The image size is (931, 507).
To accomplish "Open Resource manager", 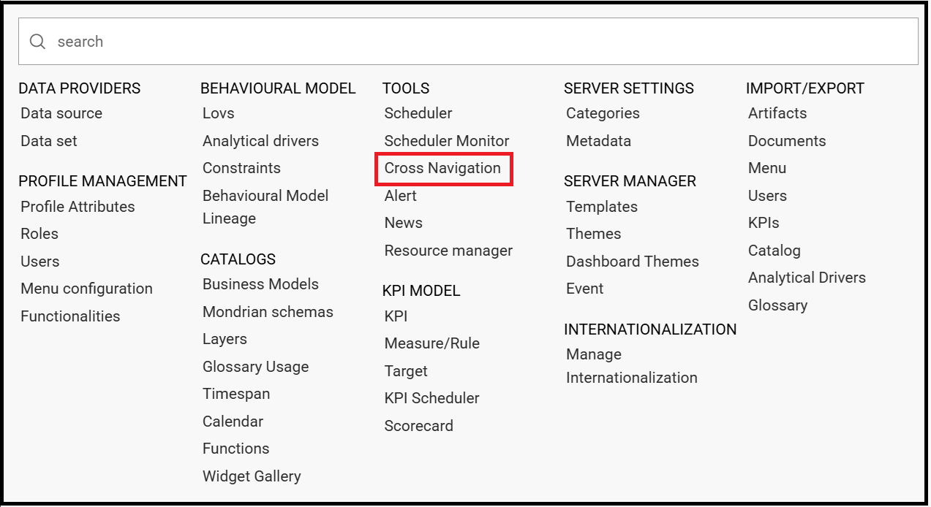I will point(448,251).
